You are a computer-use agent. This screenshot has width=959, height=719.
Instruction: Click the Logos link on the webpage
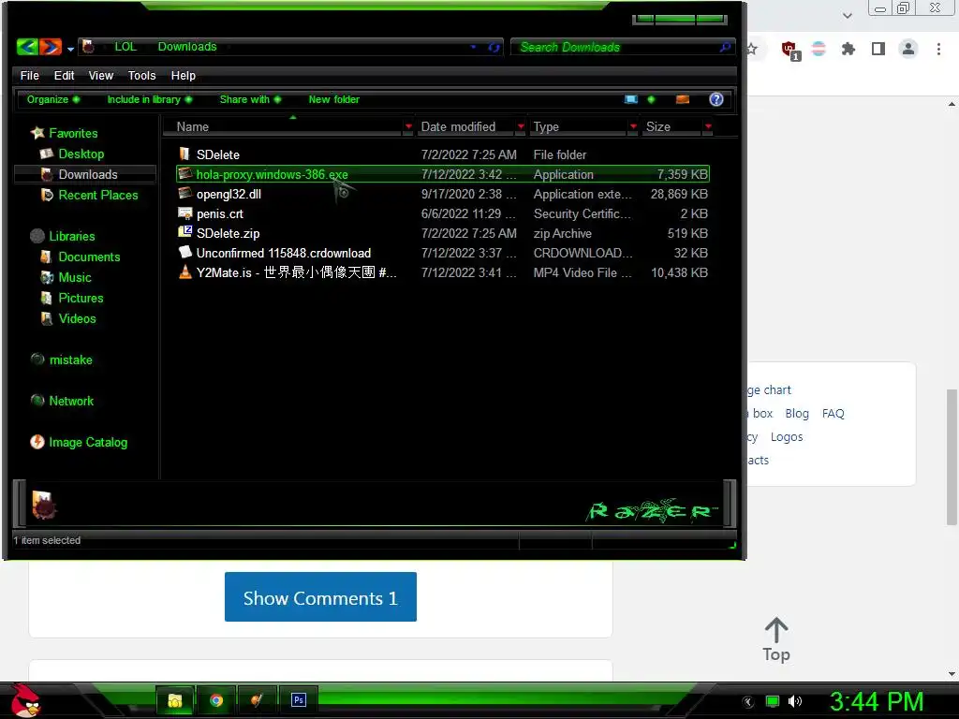[x=787, y=436]
